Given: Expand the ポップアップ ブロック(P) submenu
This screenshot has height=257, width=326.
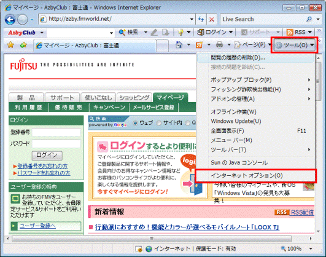Looking at the screenshot, I should click(255, 80).
